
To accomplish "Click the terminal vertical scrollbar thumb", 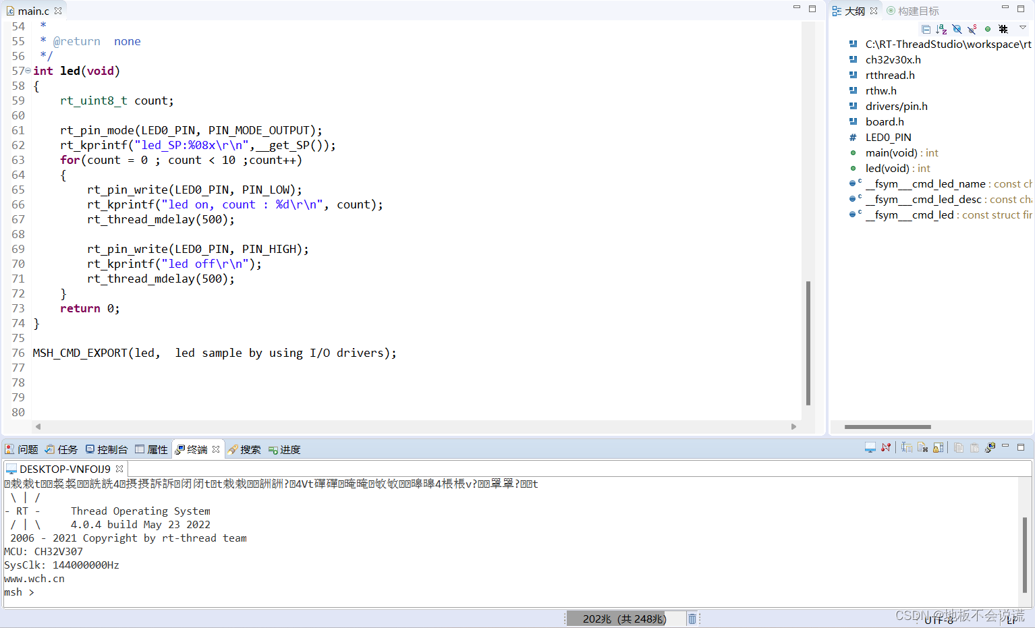I will 1025,554.
